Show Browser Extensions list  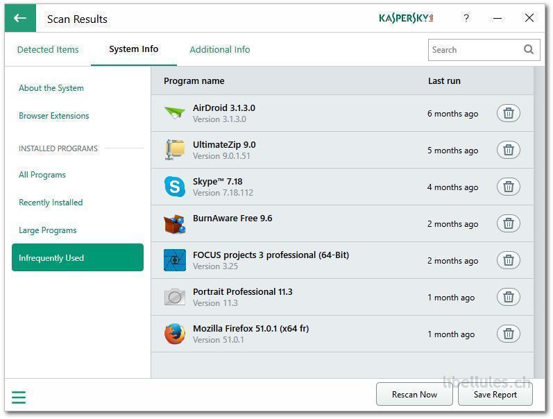(53, 116)
